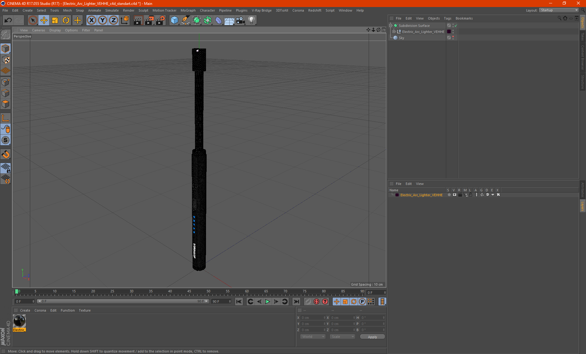Add a Camera object
The image size is (586, 354).
[x=240, y=20]
